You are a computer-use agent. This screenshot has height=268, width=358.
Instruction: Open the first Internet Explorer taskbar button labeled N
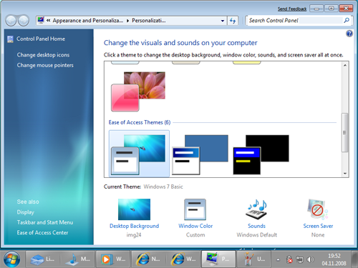coord(148,259)
